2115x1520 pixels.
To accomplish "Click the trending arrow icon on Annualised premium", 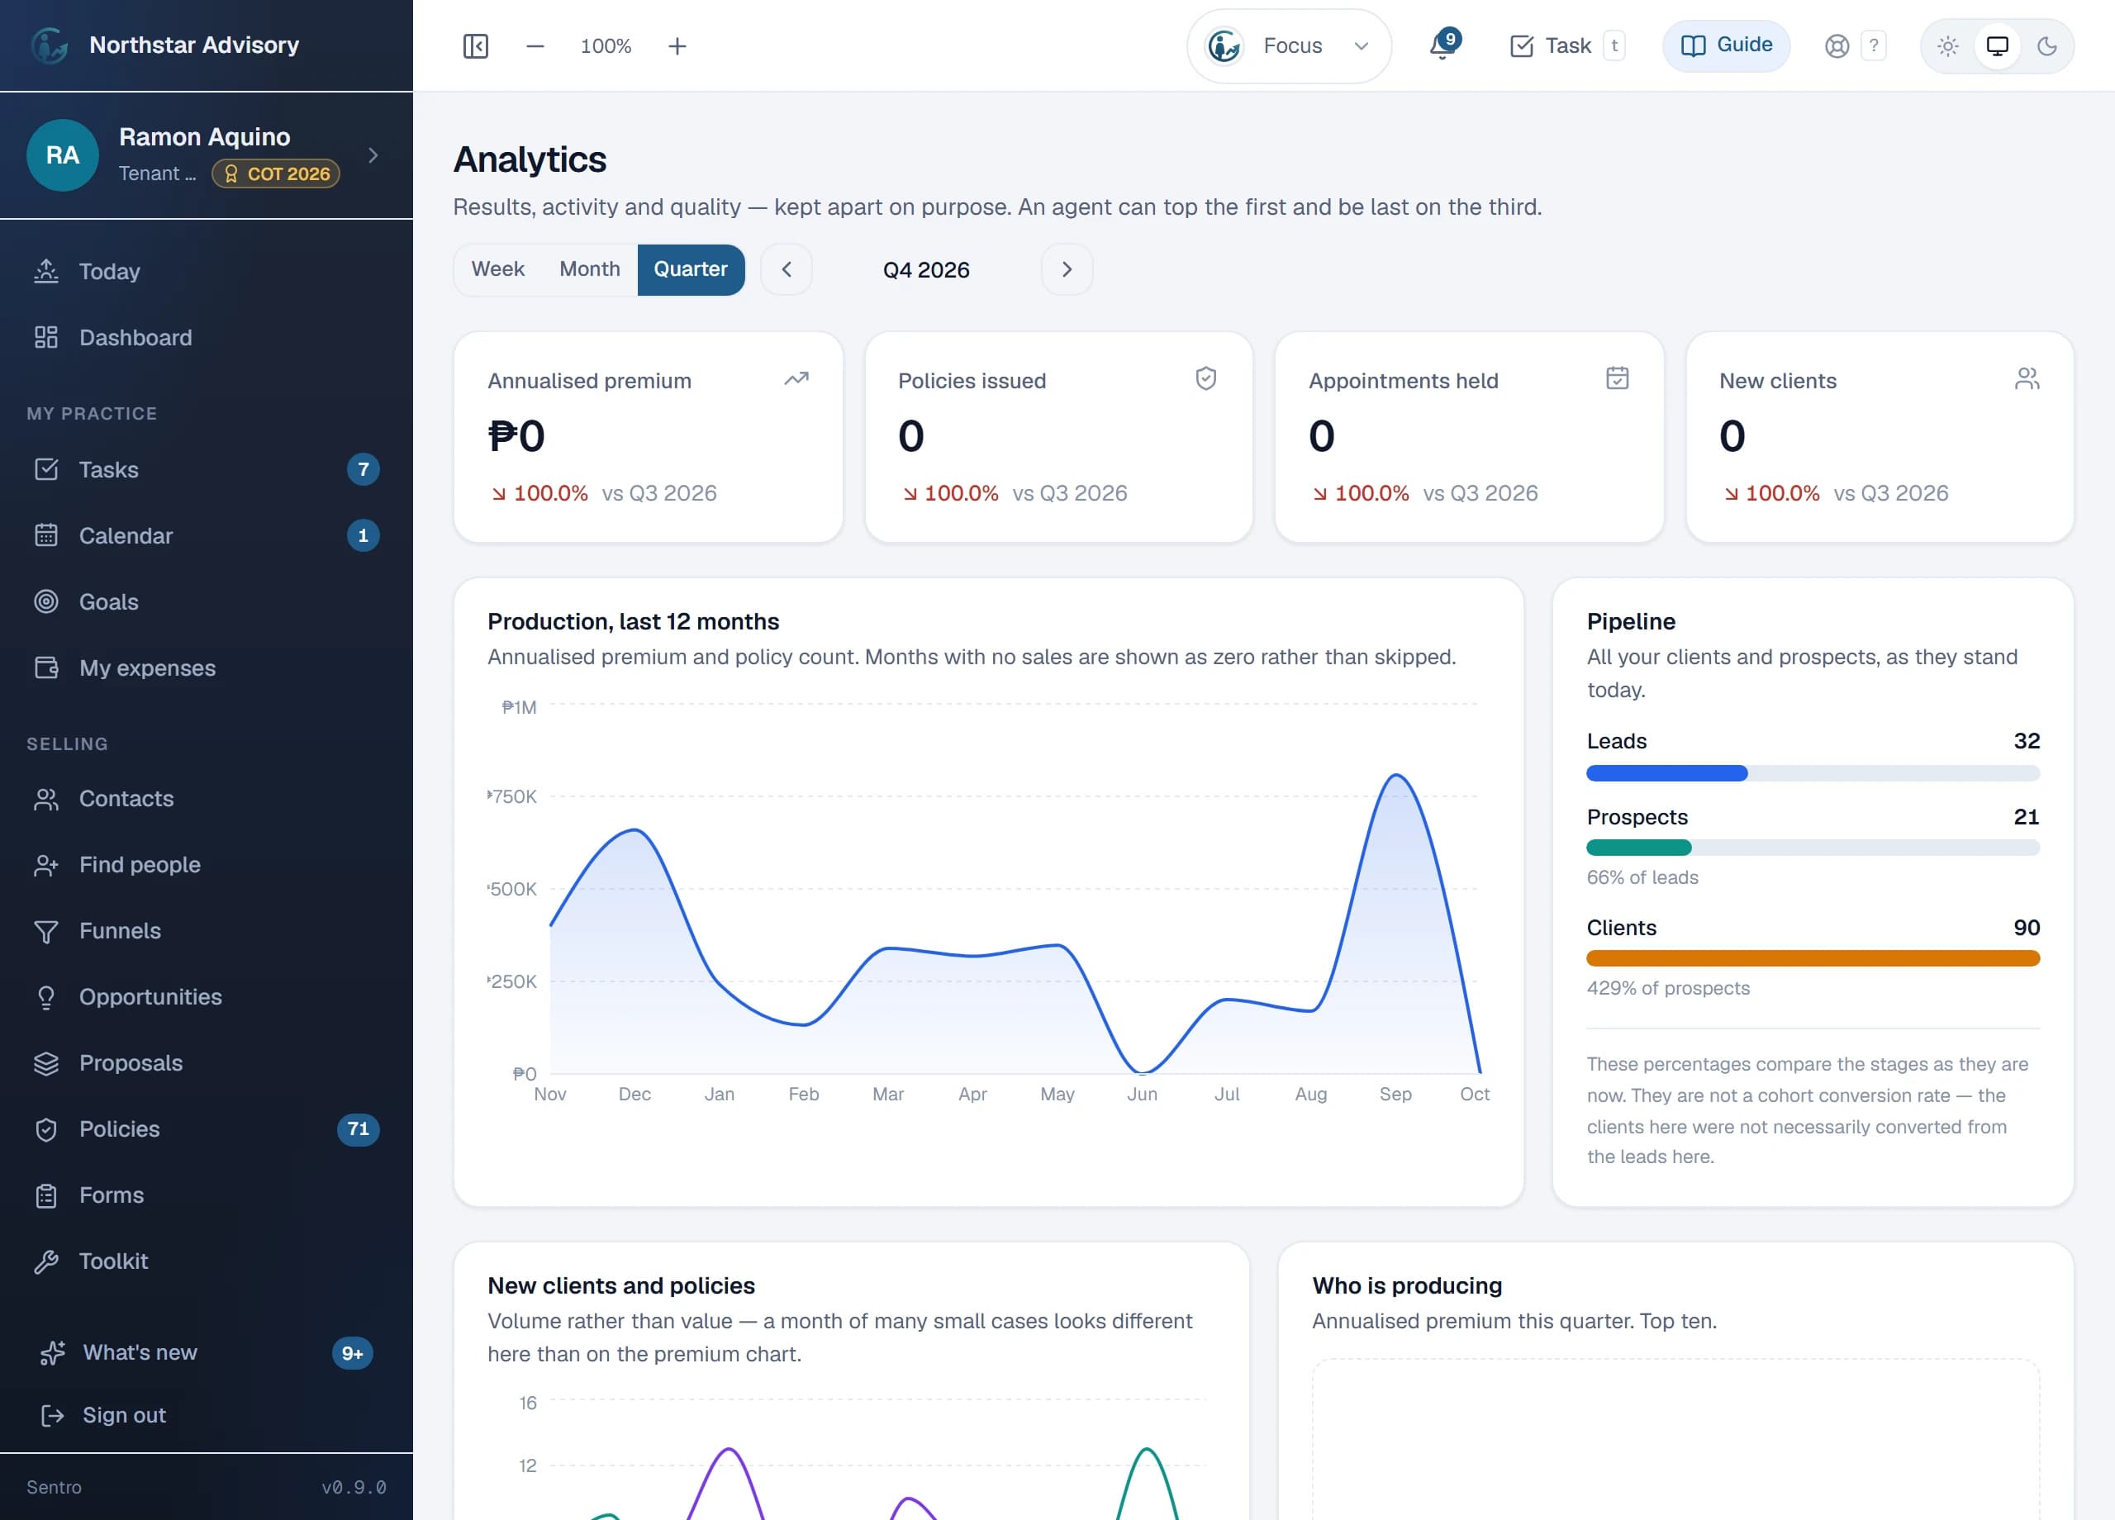I will point(796,378).
